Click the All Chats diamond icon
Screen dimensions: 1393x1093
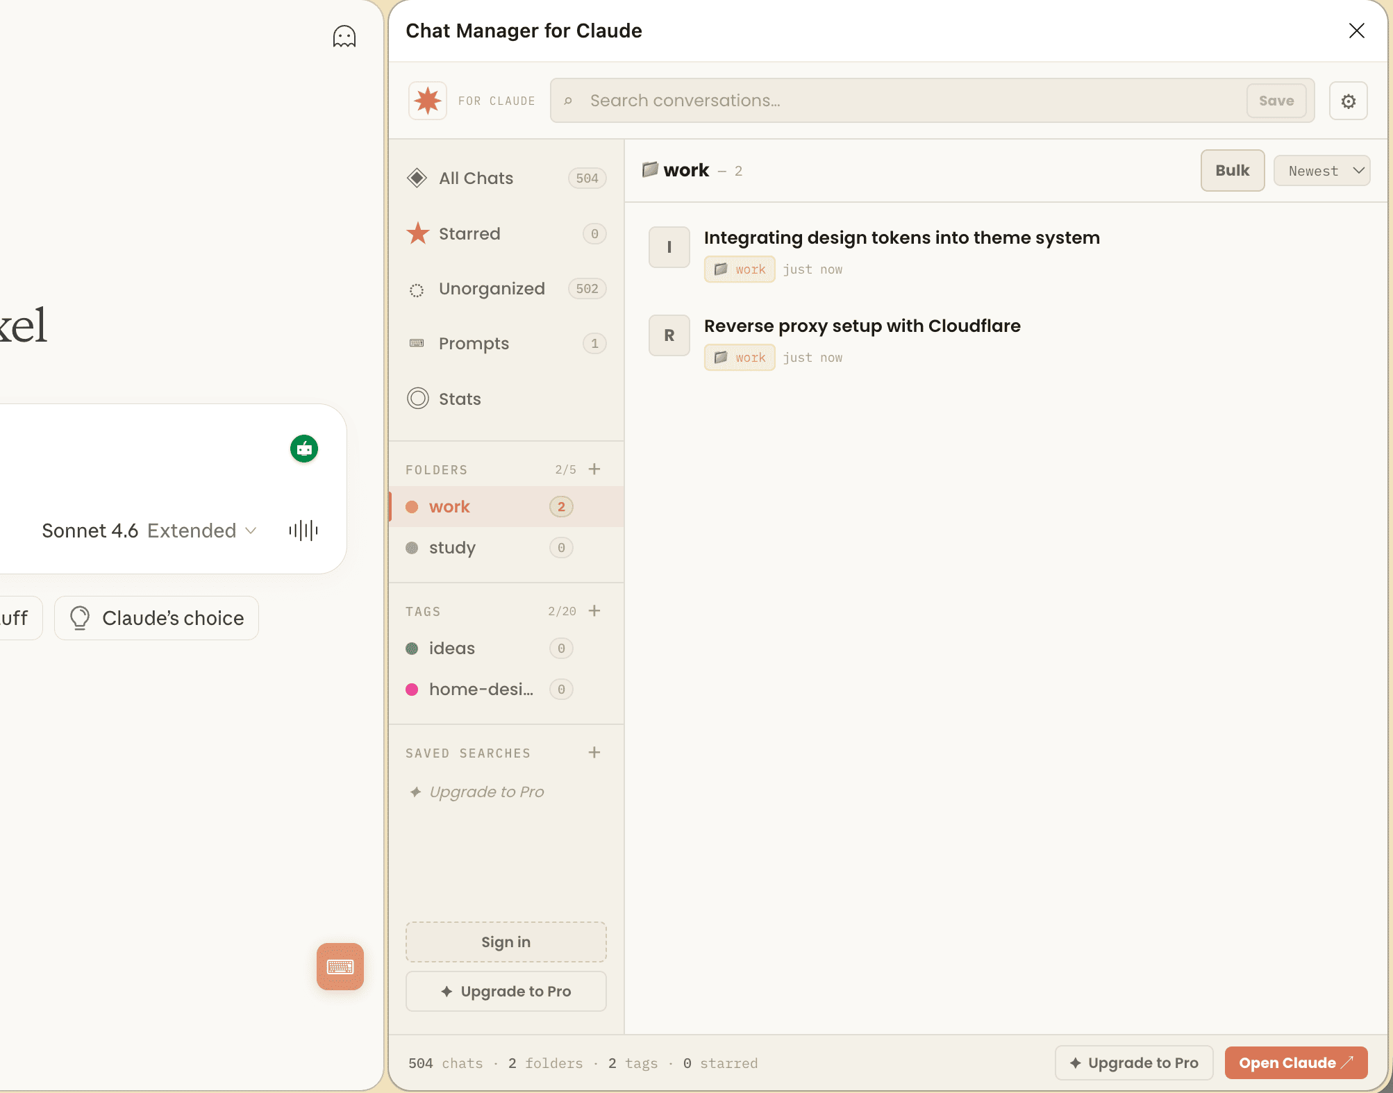(x=417, y=178)
